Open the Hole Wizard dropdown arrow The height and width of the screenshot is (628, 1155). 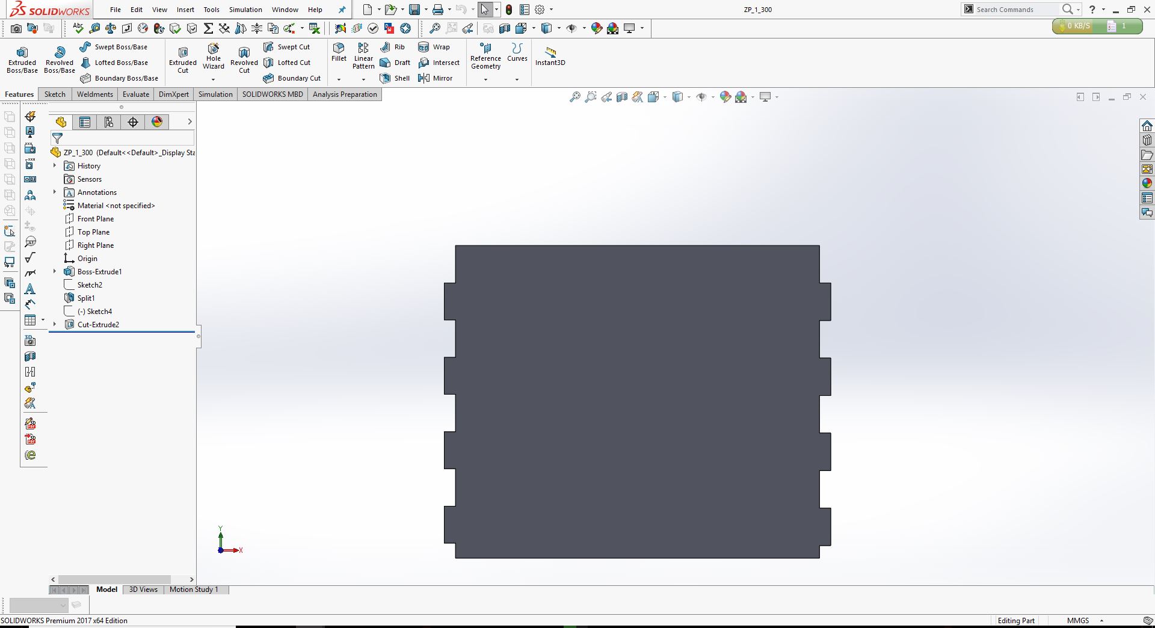coord(213,79)
